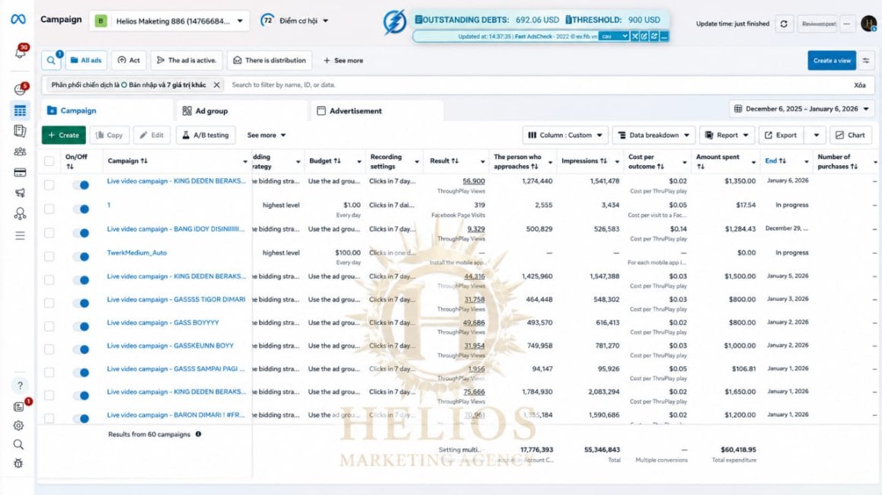This screenshot has width=882, height=495.
Task: Click the Export button
Action: [x=781, y=135]
